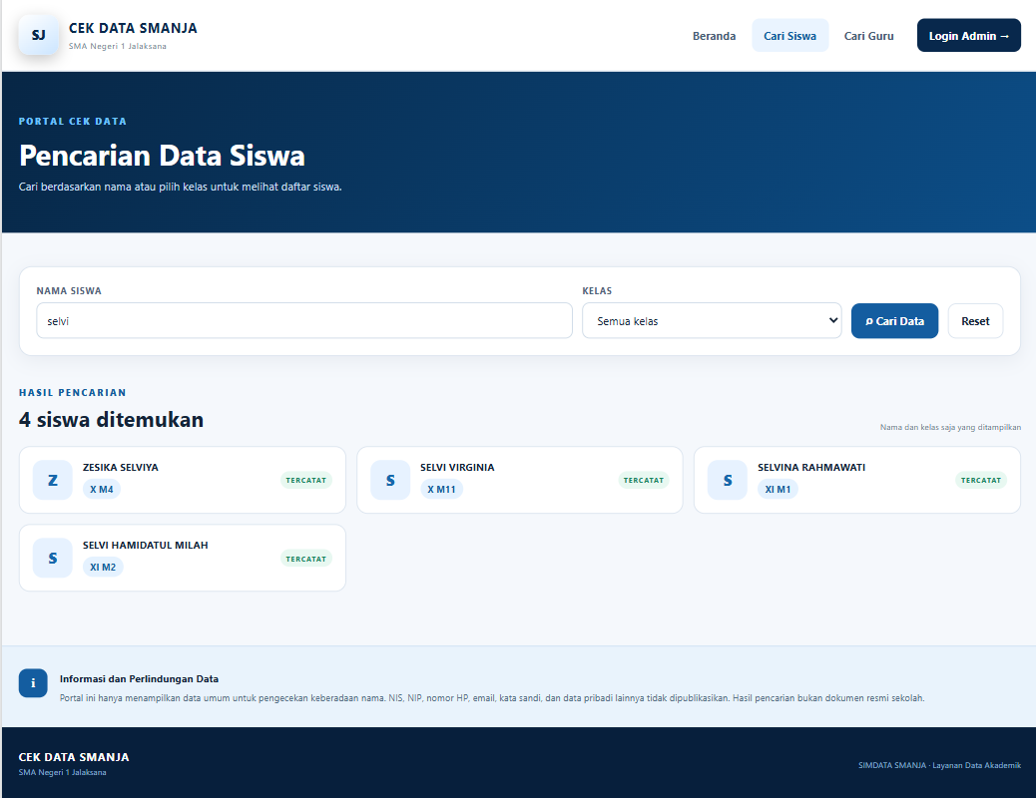Open the Kelas dropdown showing Semua kelas
The image size is (1036, 798).
coord(712,321)
